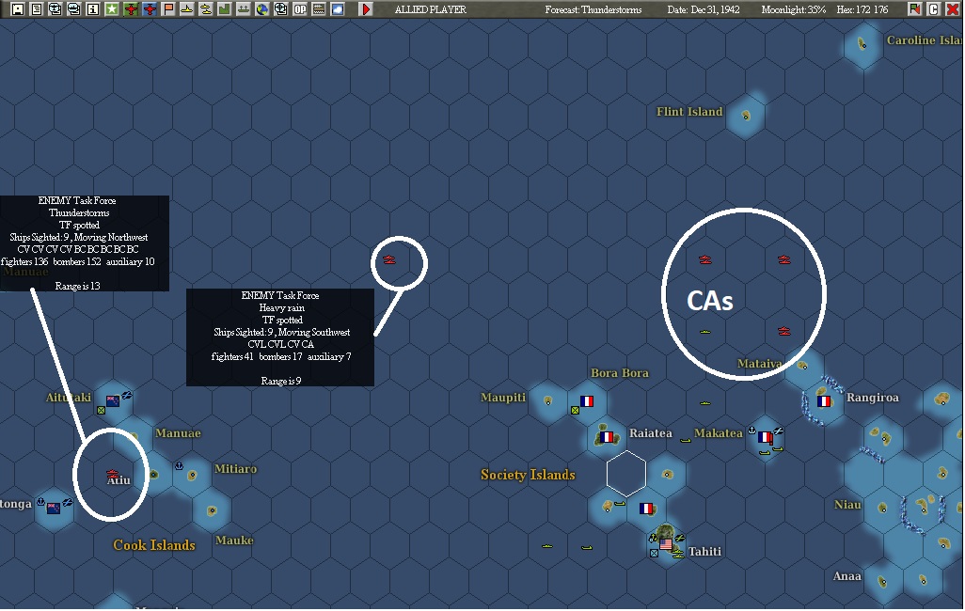Click the 'Range is 13' tooltip text
Screen dimensions: 965x611
point(77,286)
